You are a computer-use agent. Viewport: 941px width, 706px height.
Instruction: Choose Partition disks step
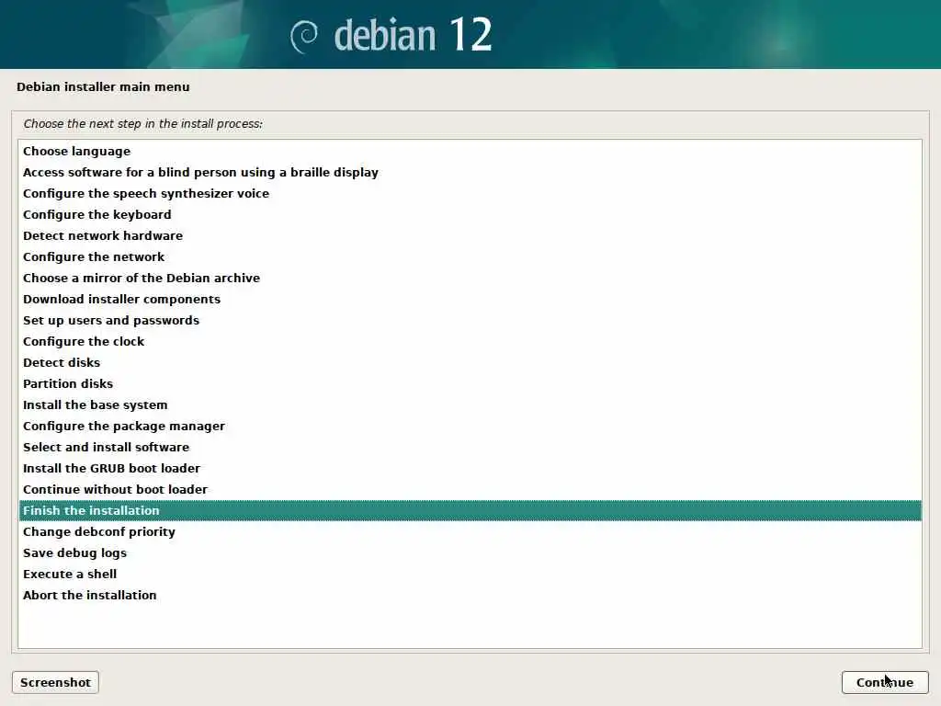tap(470, 383)
